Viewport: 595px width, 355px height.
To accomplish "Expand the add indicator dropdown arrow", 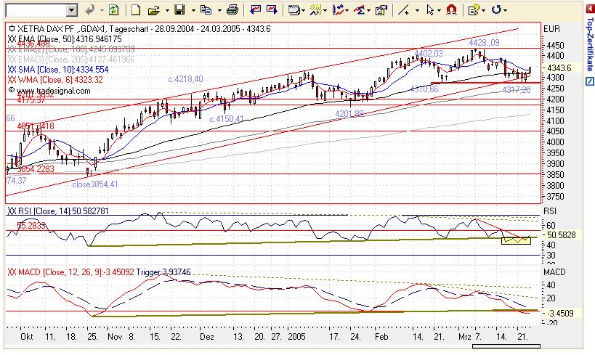I will click(x=325, y=10).
